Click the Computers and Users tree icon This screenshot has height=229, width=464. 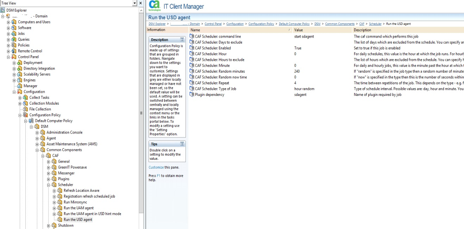coord(14,22)
